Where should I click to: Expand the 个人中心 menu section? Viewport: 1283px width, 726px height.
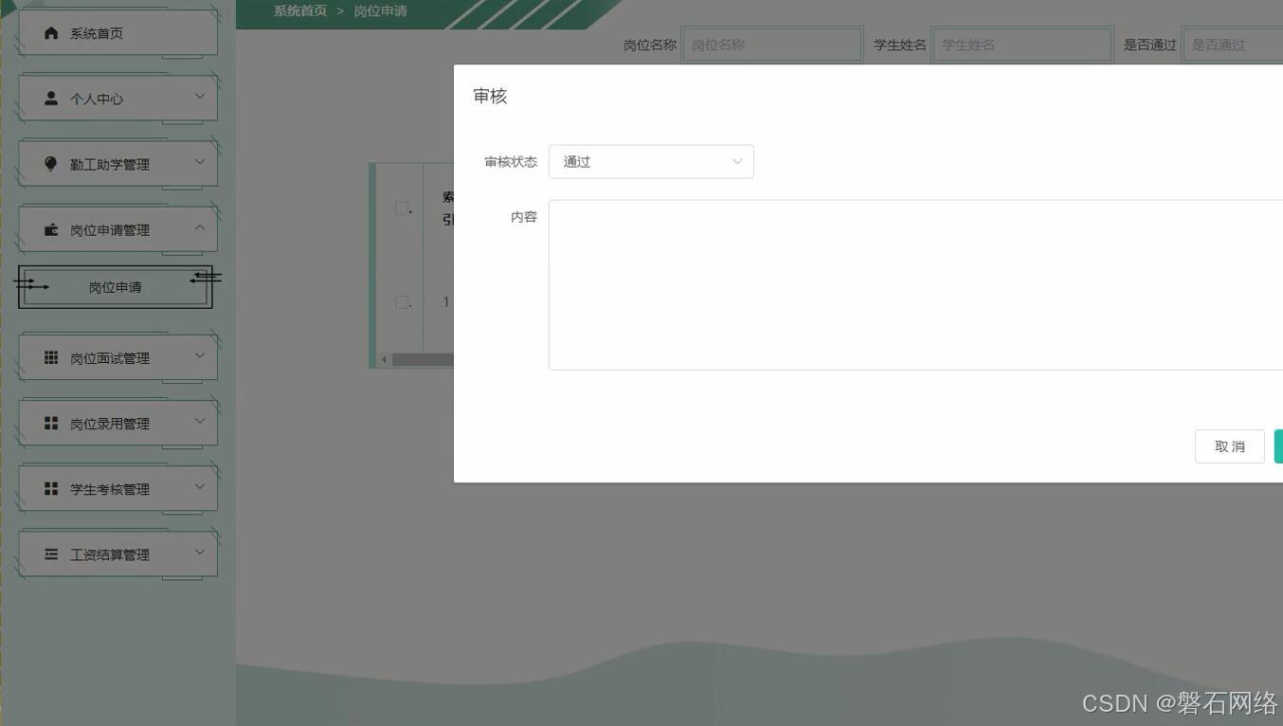pyautogui.click(x=114, y=97)
